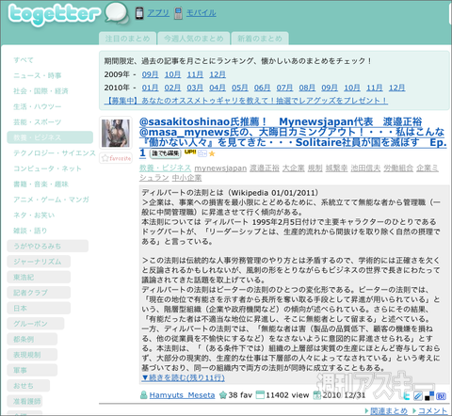Open the 関連まとめ link
The image size is (452, 416).
[389, 410]
